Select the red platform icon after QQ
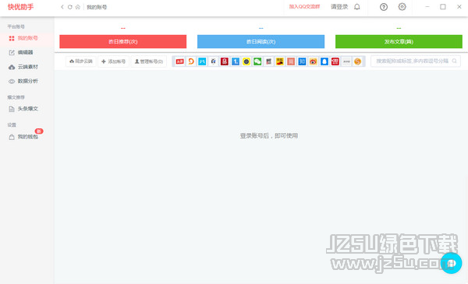 pyautogui.click(x=335, y=61)
